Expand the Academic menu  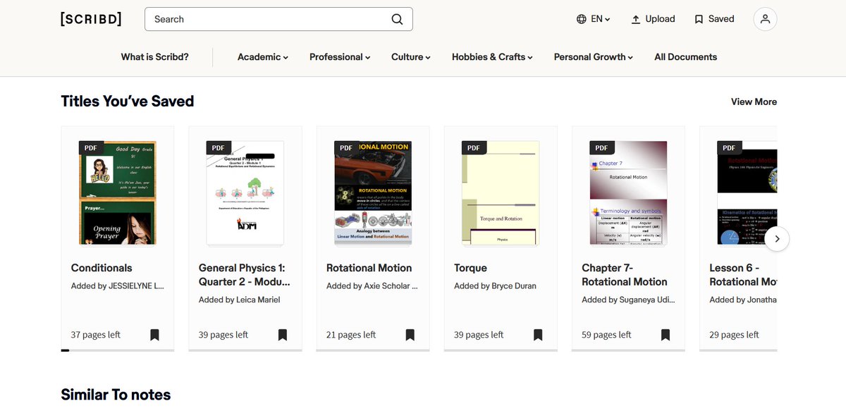point(263,57)
